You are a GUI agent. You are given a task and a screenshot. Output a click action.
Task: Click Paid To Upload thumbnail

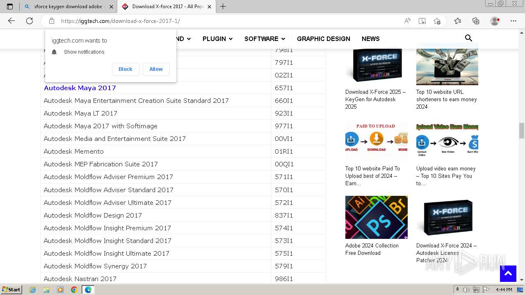pyautogui.click(x=377, y=141)
